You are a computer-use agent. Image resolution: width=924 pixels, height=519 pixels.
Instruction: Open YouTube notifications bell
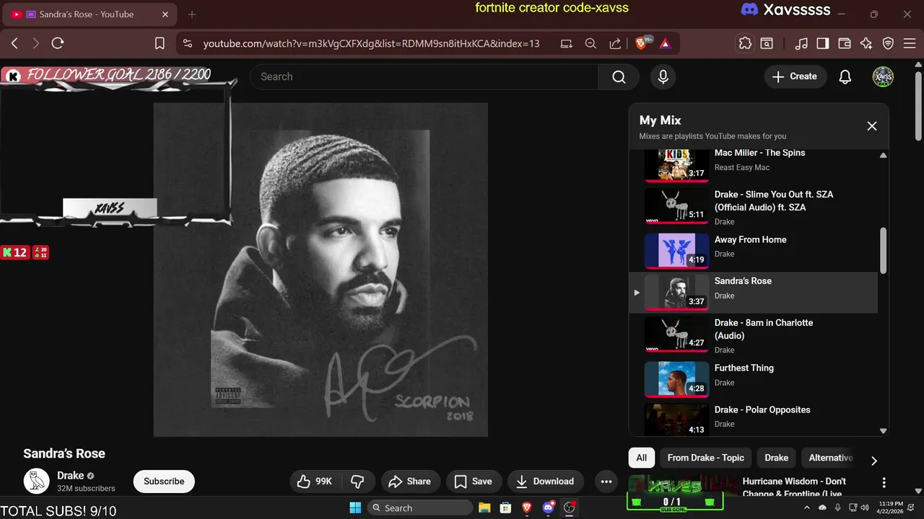845,76
